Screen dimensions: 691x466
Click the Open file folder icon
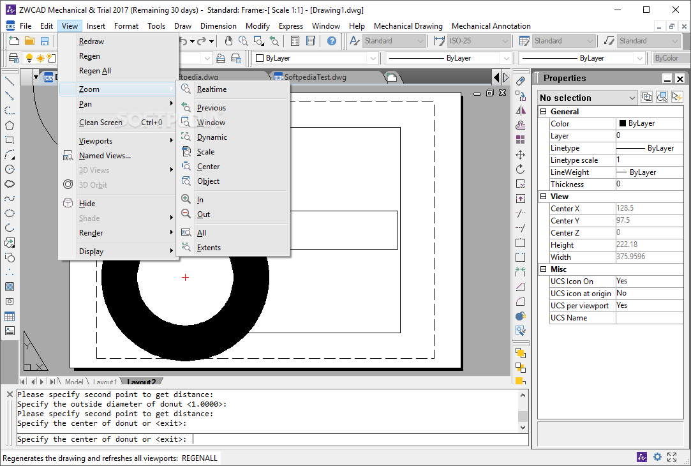point(29,41)
